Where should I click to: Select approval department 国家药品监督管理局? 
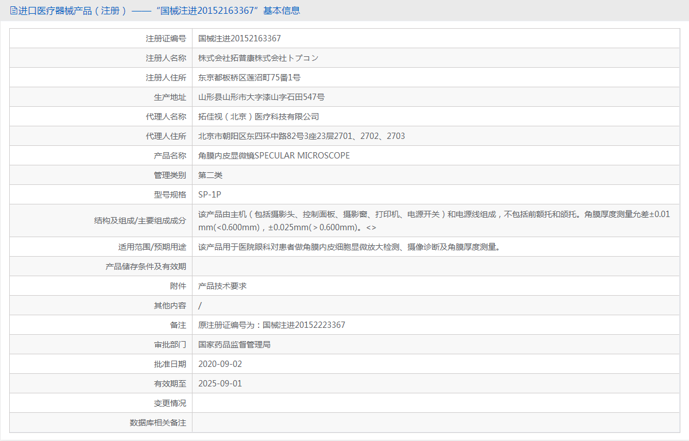[x=234, y=345]
